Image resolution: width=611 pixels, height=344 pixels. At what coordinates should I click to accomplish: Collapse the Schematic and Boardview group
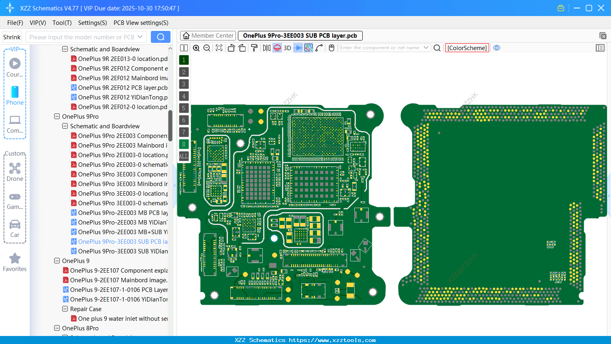coord(65,126)
